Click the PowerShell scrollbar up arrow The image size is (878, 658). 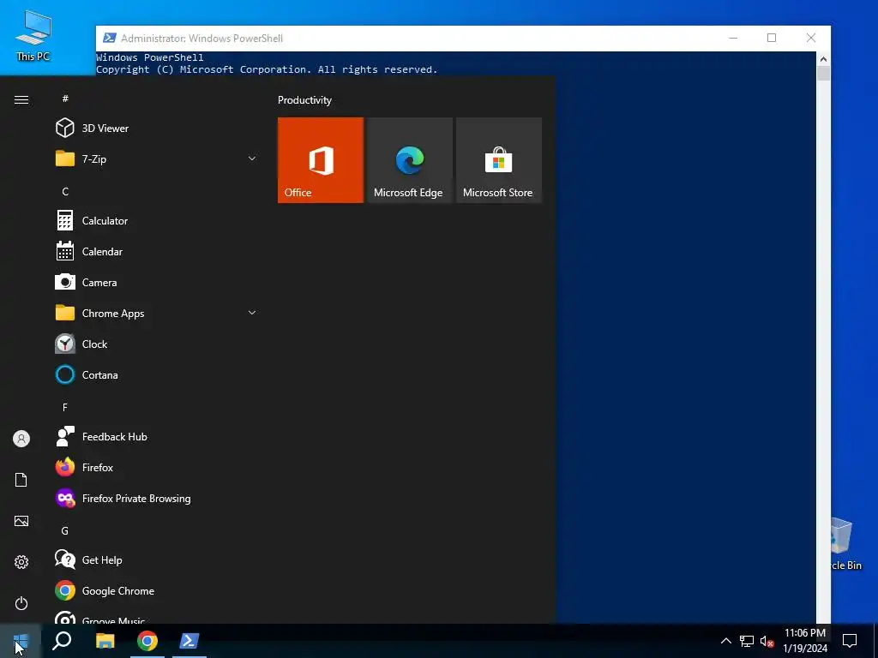823,58
